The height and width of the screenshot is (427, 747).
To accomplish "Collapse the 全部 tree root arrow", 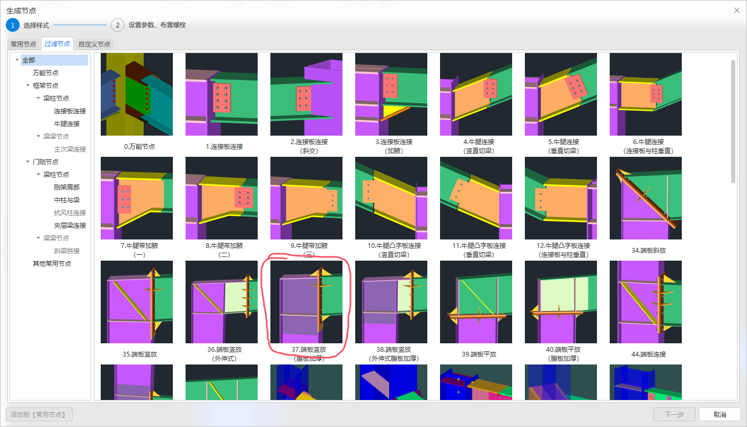I will click(17, 60).
